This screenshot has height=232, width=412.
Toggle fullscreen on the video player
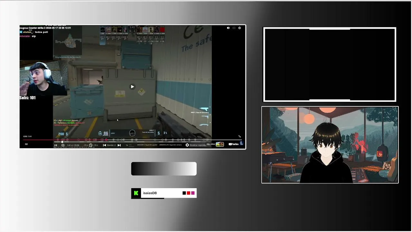click(x=239, y=137)
